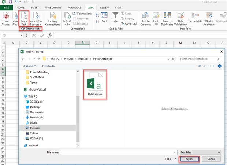Click the Open button

coord(189,159)
